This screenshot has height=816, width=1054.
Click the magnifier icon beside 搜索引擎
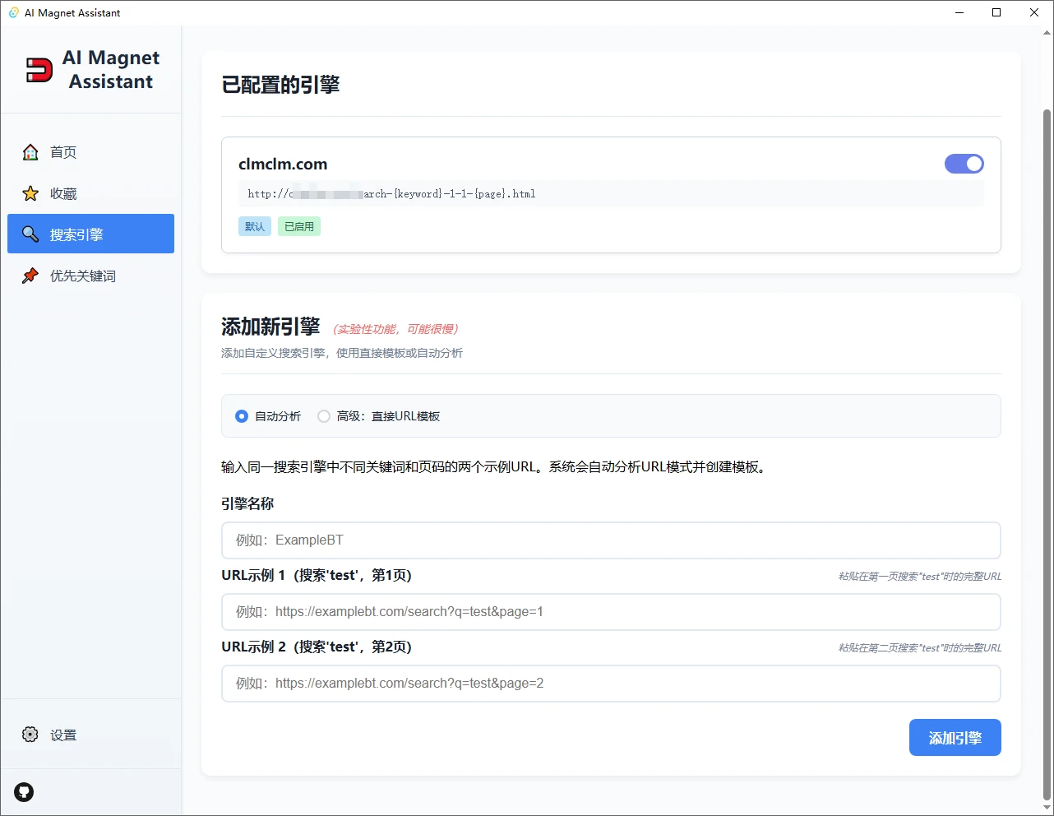pos(30,234)
